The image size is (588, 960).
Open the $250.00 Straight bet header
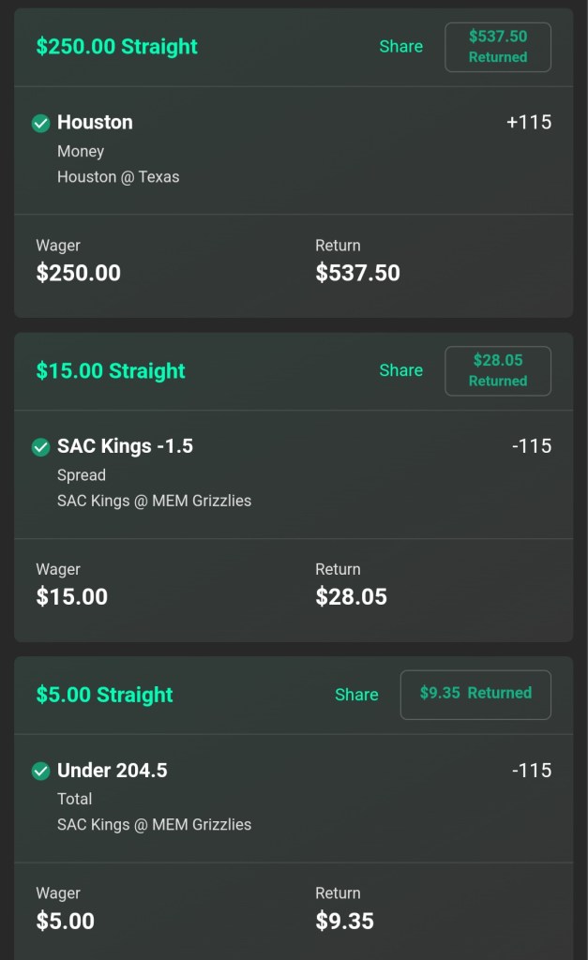(x=116, y=47)
